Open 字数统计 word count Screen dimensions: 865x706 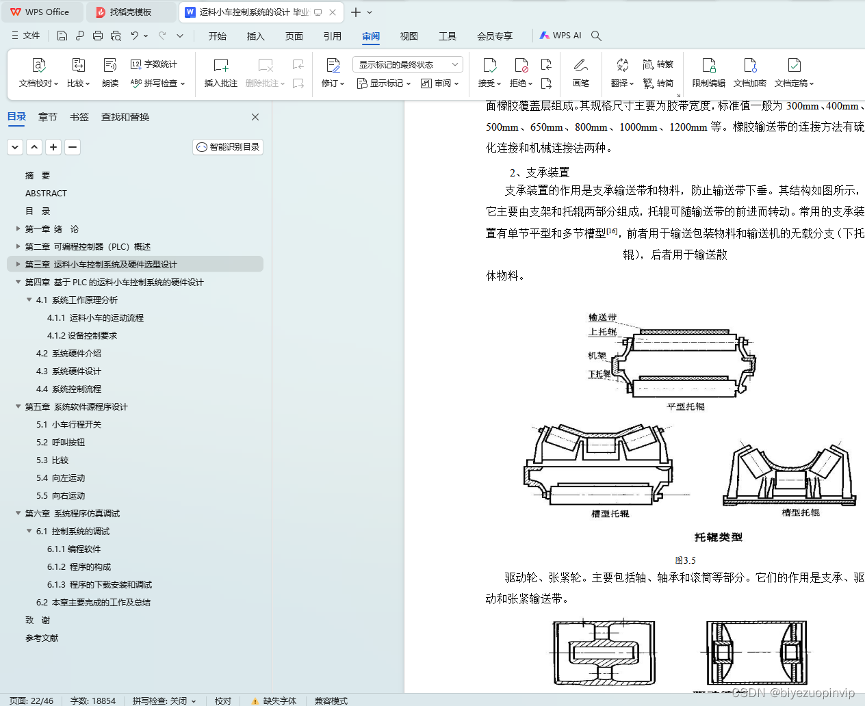coord(154,64)
